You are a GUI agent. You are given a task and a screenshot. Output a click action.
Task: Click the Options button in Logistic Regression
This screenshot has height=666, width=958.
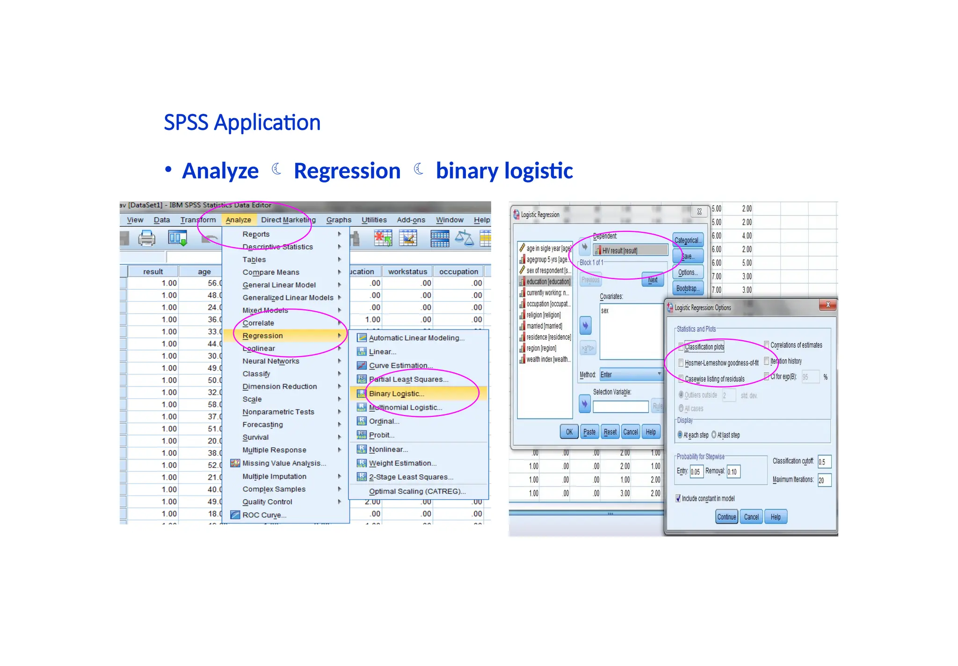coord(688,272)
